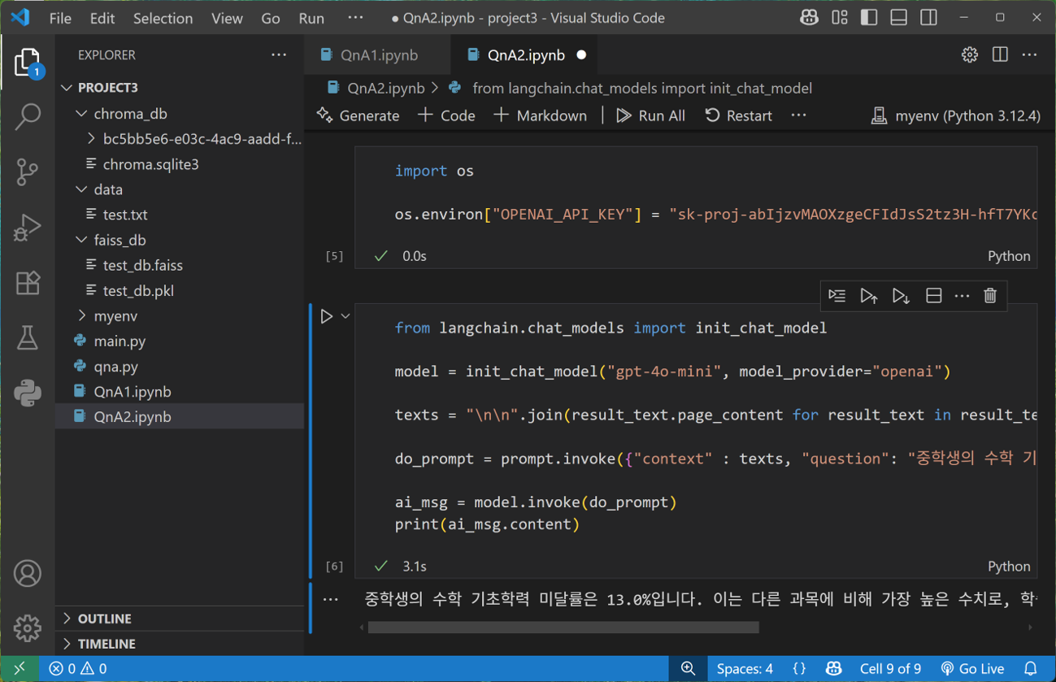Open notifications bell in status bar
This screenshot has width=1056, height=682.
click(1031, 668)
